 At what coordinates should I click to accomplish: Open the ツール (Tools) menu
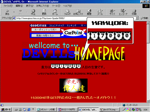[56, 6]
